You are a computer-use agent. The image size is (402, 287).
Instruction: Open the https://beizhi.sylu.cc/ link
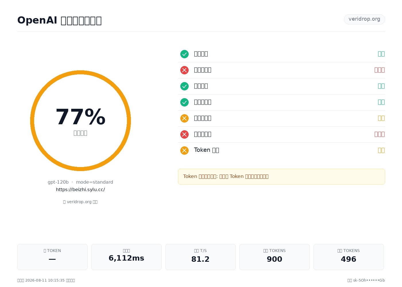(80, 190)
